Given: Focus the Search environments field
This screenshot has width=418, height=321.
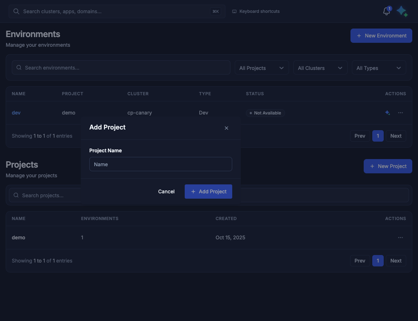Looking at the screenshot, I should click(121, 68).
